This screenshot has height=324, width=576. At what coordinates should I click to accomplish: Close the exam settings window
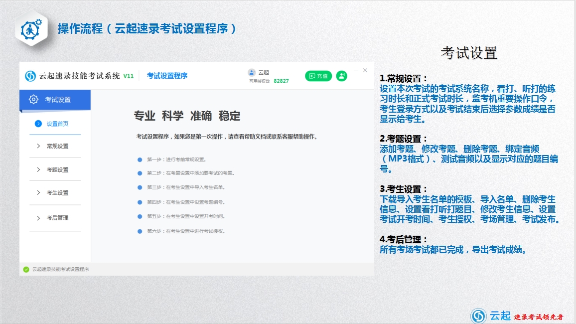pyautogui.click(x=365, y=70)
